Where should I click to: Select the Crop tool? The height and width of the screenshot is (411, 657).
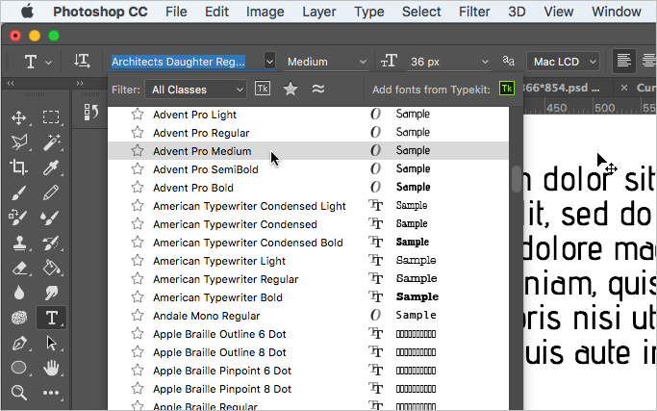[x=19, y=167]
